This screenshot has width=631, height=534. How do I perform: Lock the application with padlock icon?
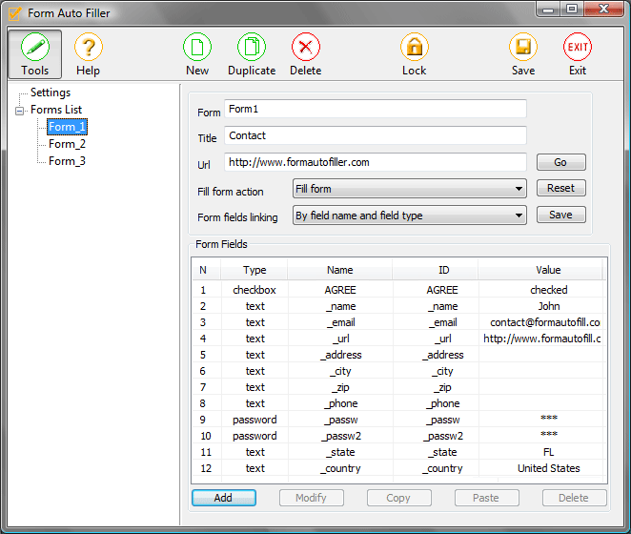pyautogui.click(x=414, y=54)
